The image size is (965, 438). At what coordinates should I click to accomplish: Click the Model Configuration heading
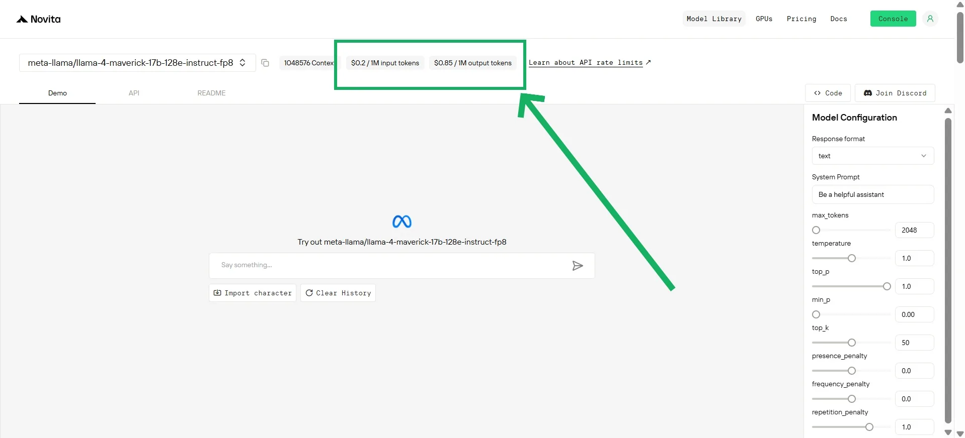tap(854, 118)
